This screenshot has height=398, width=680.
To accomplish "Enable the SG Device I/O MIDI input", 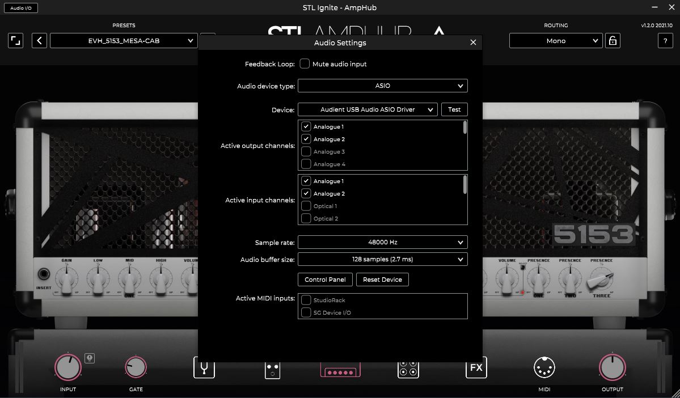I will coord(306,312).
